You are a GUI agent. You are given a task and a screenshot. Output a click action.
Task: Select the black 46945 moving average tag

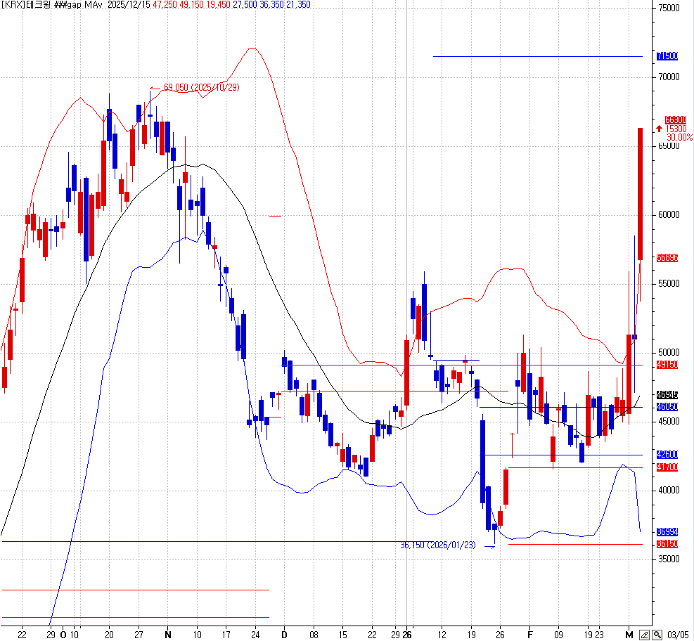pos(666,395)
